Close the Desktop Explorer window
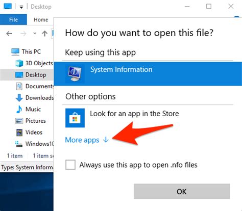The width and height of the screenshot is (242, 211). click(231, 7)
